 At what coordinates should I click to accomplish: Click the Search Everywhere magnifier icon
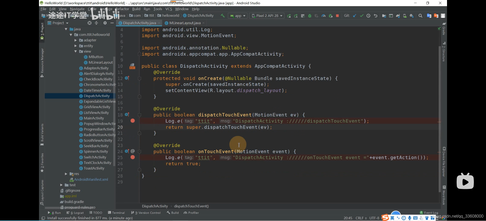tap(420, 16)
